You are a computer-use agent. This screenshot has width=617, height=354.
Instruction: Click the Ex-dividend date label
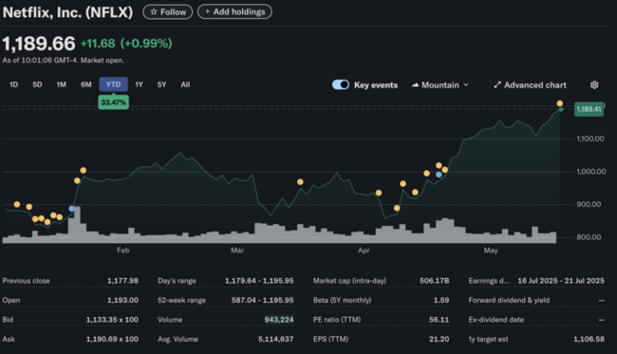496,320
